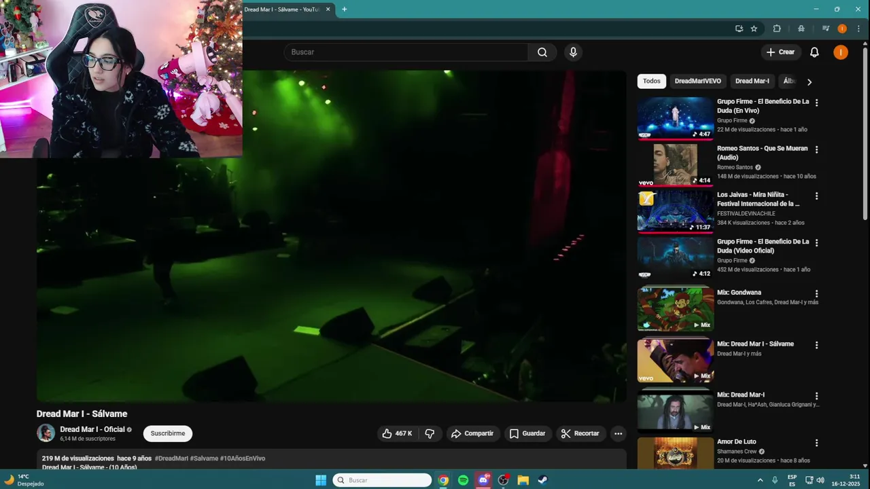Select the DreadMarIVEVO filter chip

697,81
